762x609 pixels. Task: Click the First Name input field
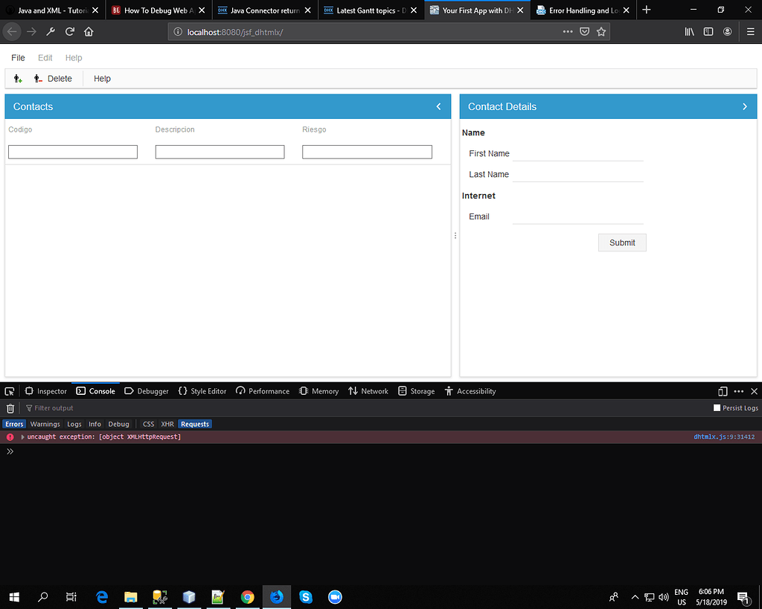(x=578, y=154)
